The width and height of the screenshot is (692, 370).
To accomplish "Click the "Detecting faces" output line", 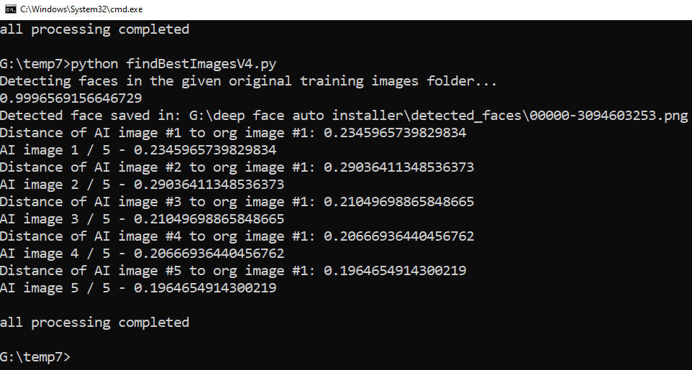I will pos(248,81).
